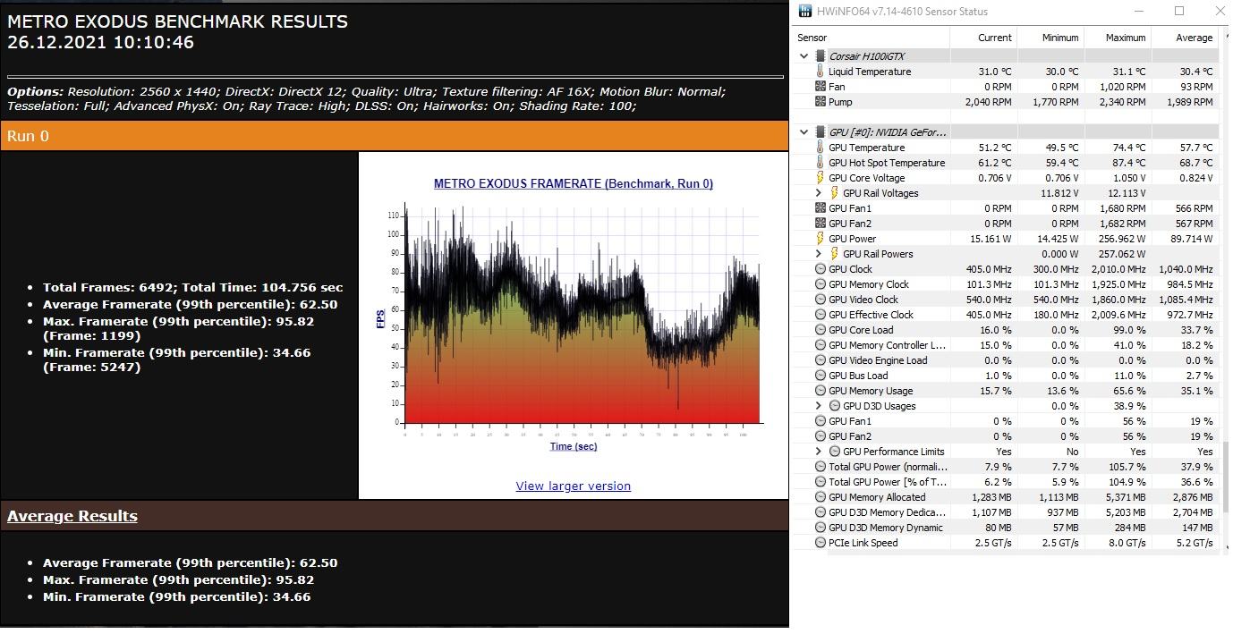The width and height of the screenshot is (1233, 634).
Task: Click the GPU Rail Voltages lightning icon
Action: pyautogui.click(x=835, y=193)
